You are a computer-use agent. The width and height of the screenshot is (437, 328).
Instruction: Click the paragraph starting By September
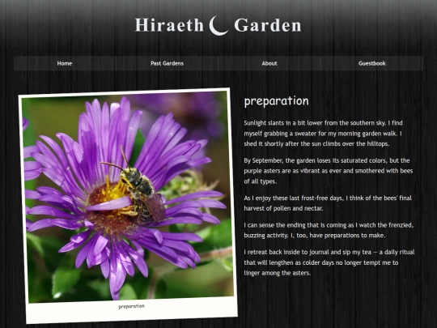click(x=329, y=171)
